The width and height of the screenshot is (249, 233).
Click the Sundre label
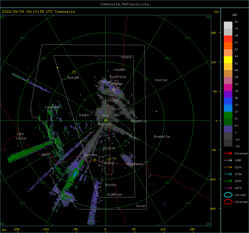click(84, 115)
